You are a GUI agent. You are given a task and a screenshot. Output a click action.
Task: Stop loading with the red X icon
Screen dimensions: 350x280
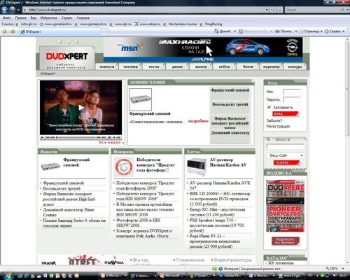[280, 10]
